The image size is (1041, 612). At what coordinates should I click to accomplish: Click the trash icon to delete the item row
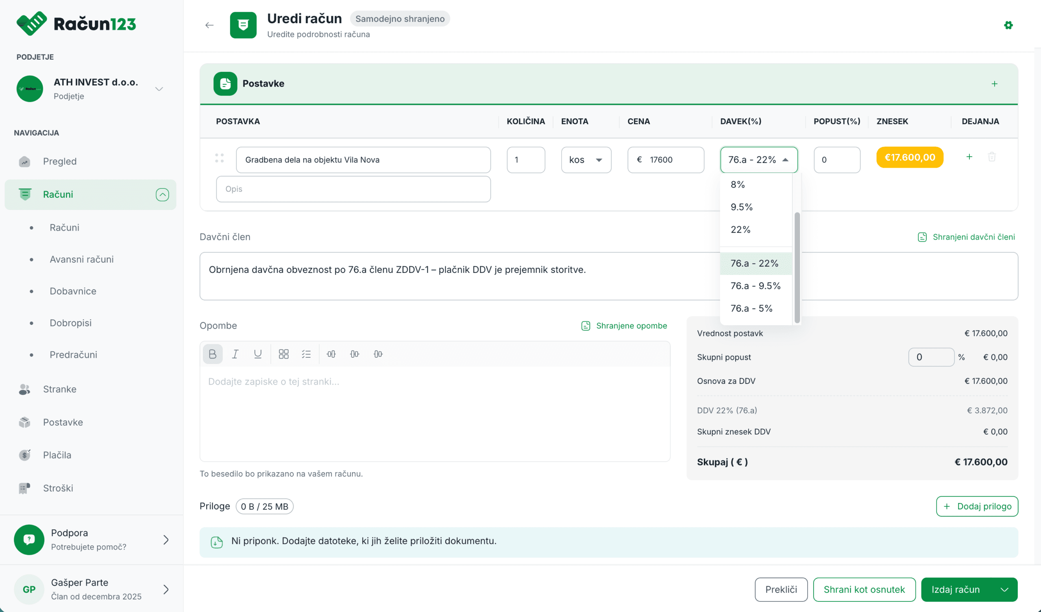click(x=991, y=157)
